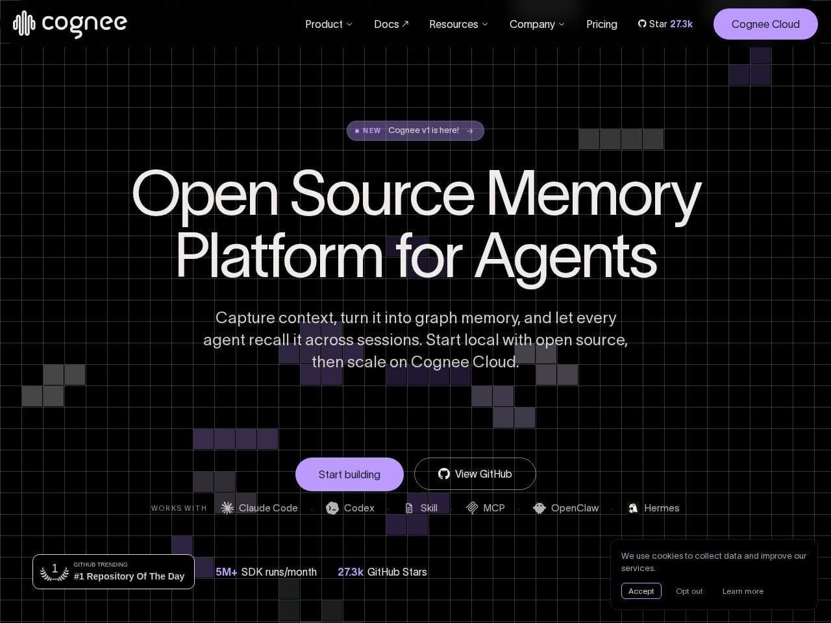
Task: Click the #1 Repository Of The Day badge
Action: pyautogui.click(x=114, y=572)
